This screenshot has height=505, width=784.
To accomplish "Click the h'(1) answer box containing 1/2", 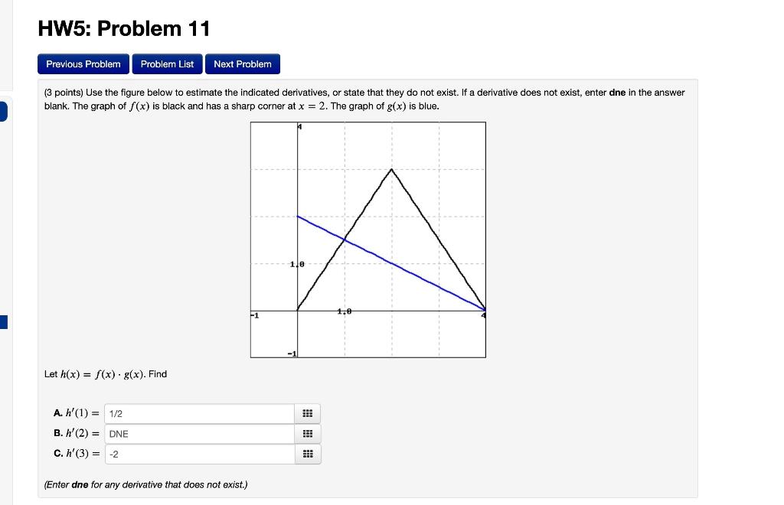I will [x=199, y=413].
